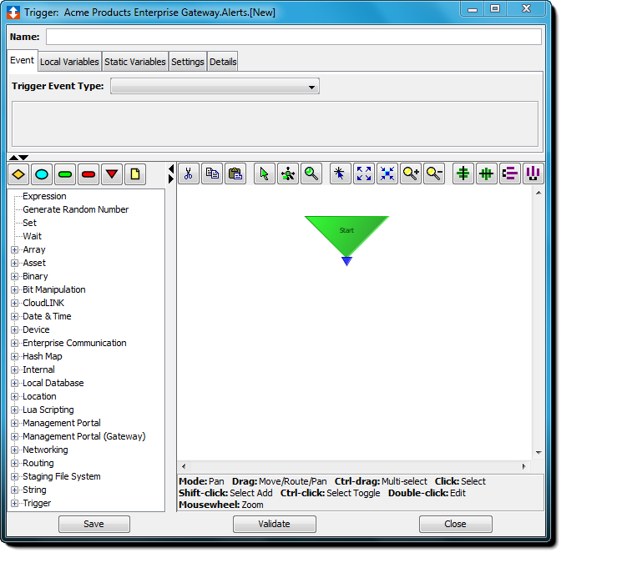Expand the CloudLINK category
This screenshot has height=573, width=637.
tap(15, 303)
